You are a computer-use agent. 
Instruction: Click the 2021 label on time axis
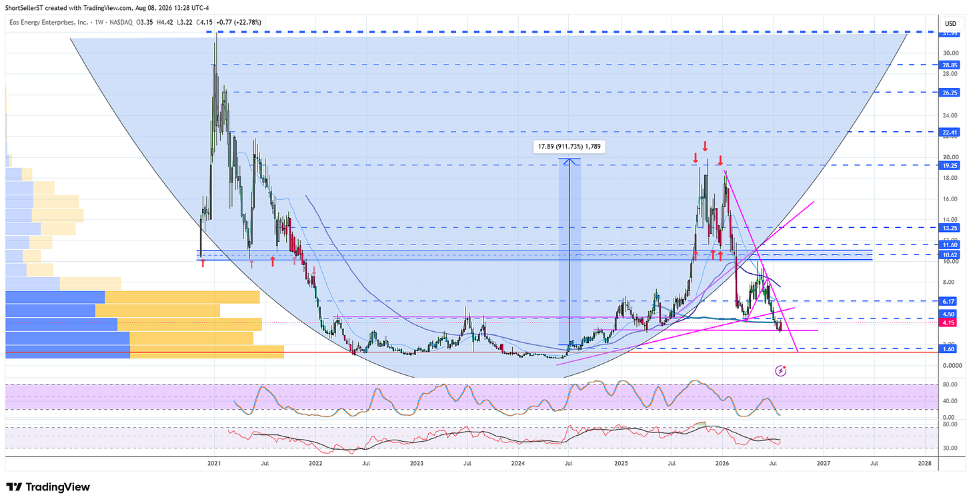(214, 462)
